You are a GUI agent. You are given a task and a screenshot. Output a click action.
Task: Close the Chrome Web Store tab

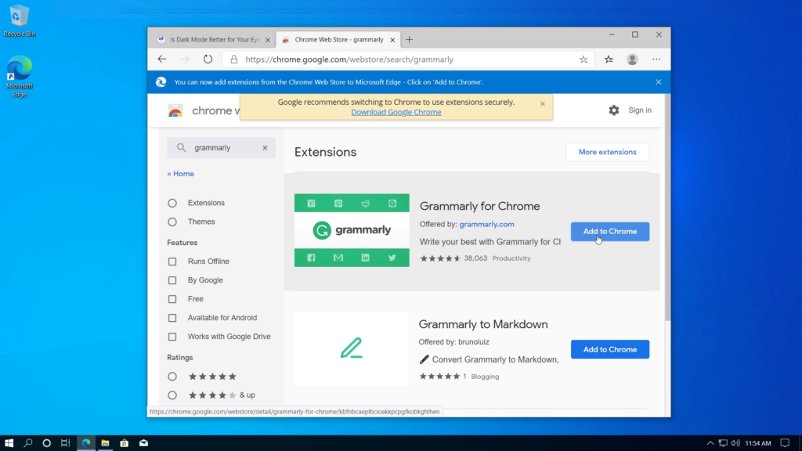pyautogui.click(x=392, y=40)
